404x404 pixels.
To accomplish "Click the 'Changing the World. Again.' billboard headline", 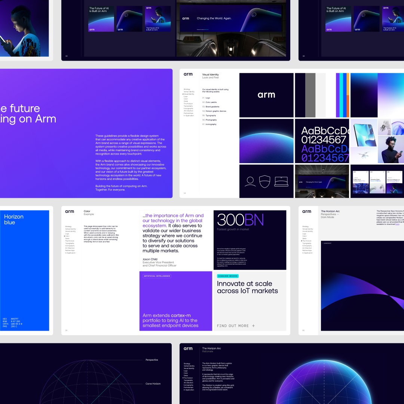I will 214,18.
